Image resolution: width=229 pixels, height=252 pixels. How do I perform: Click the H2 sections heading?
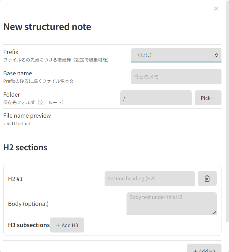coord(25,147)
